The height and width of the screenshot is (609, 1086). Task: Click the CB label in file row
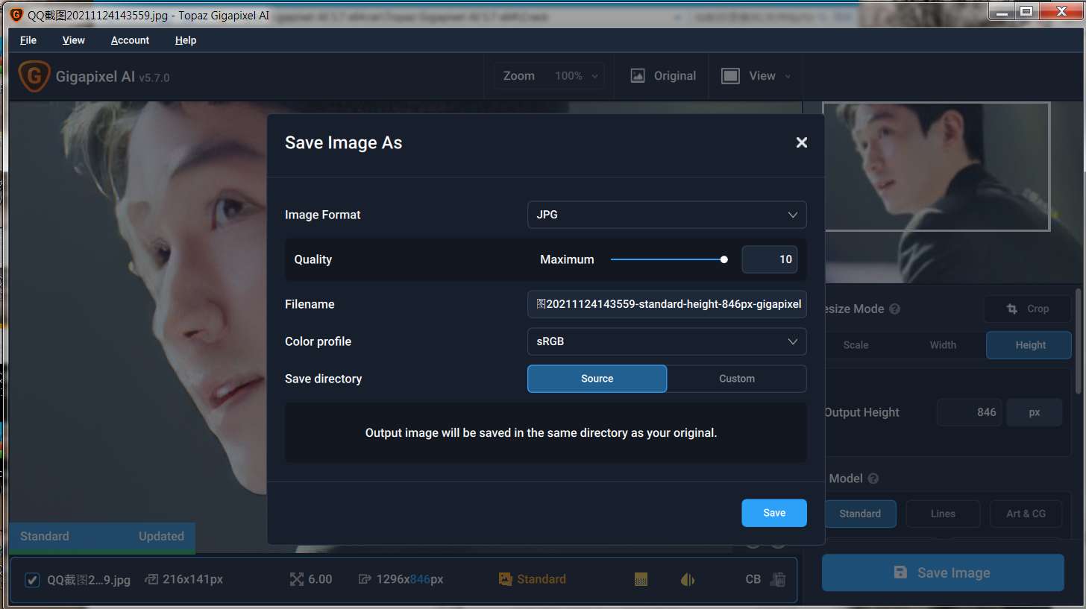pyautogui.click(x=753, y=579)
